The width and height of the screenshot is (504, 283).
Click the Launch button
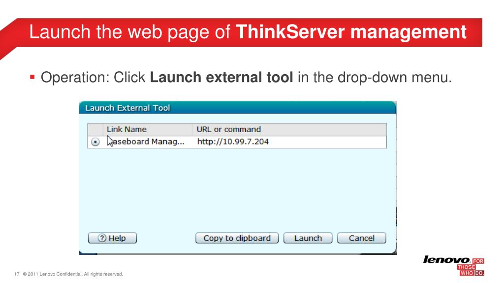click(308, 238)
